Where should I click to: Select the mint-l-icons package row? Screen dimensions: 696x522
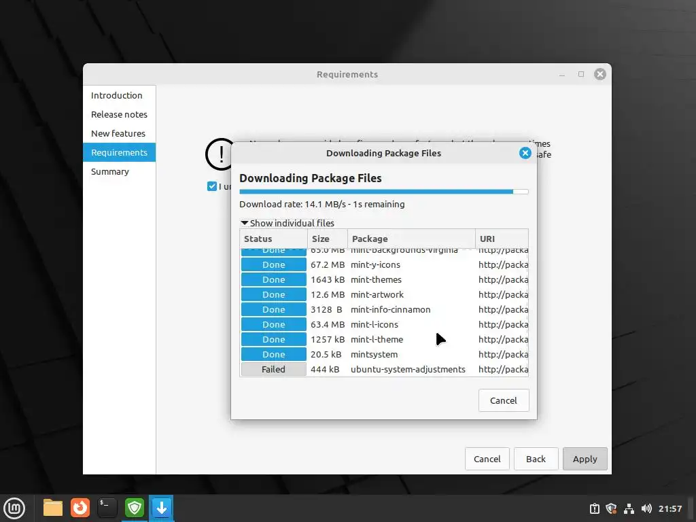click(384, 324)
